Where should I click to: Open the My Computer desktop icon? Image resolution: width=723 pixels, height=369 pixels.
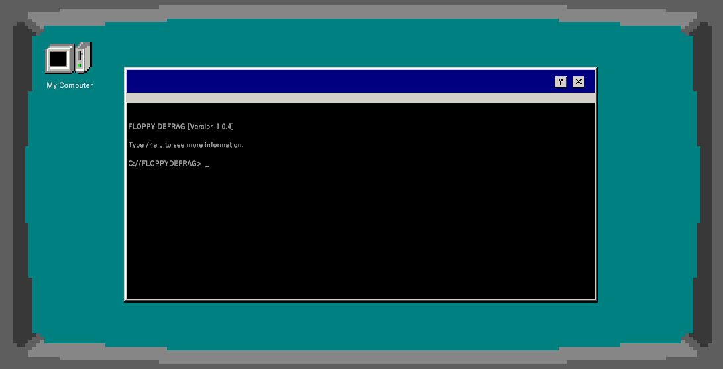[x=69, y=58]
